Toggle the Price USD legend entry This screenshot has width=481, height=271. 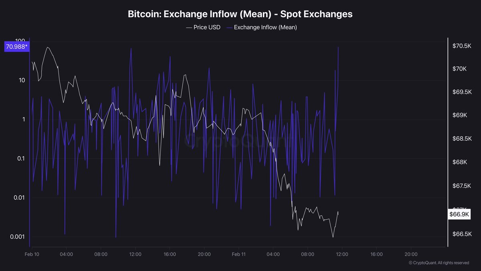207,27
